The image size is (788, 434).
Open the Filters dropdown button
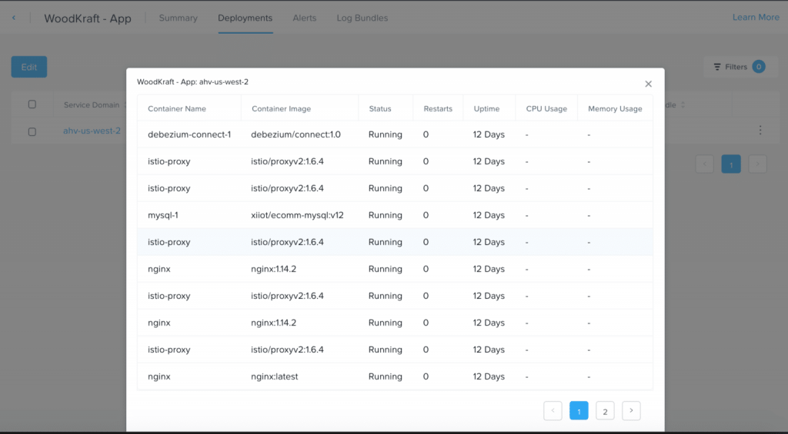click(x=735, y=67)
